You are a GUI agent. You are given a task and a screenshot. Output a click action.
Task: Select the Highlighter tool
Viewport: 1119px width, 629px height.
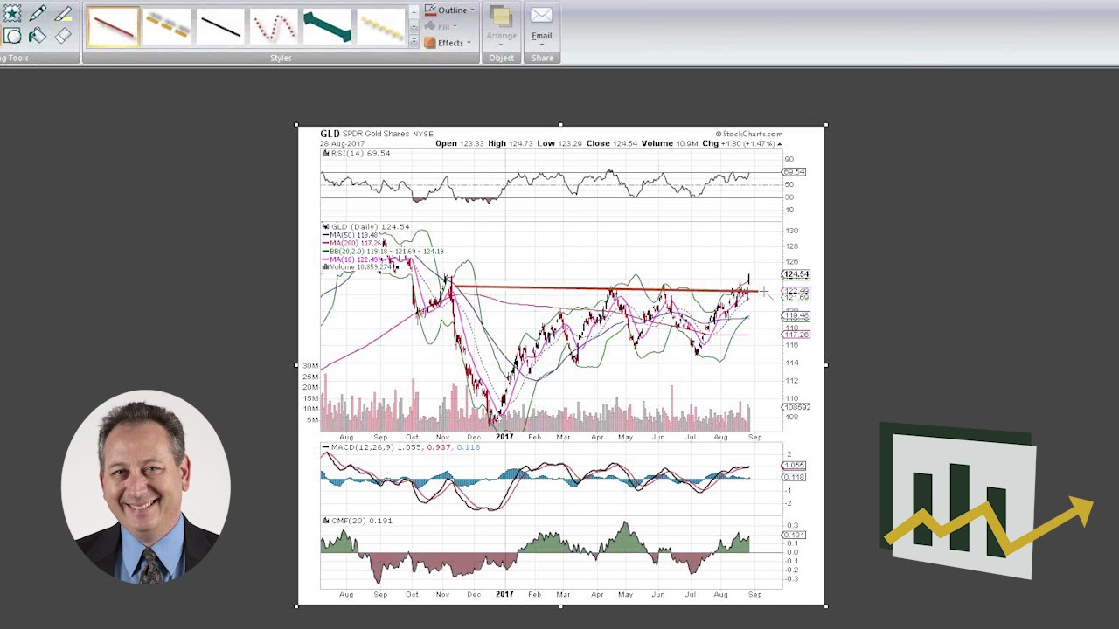[x=63, y=13]
